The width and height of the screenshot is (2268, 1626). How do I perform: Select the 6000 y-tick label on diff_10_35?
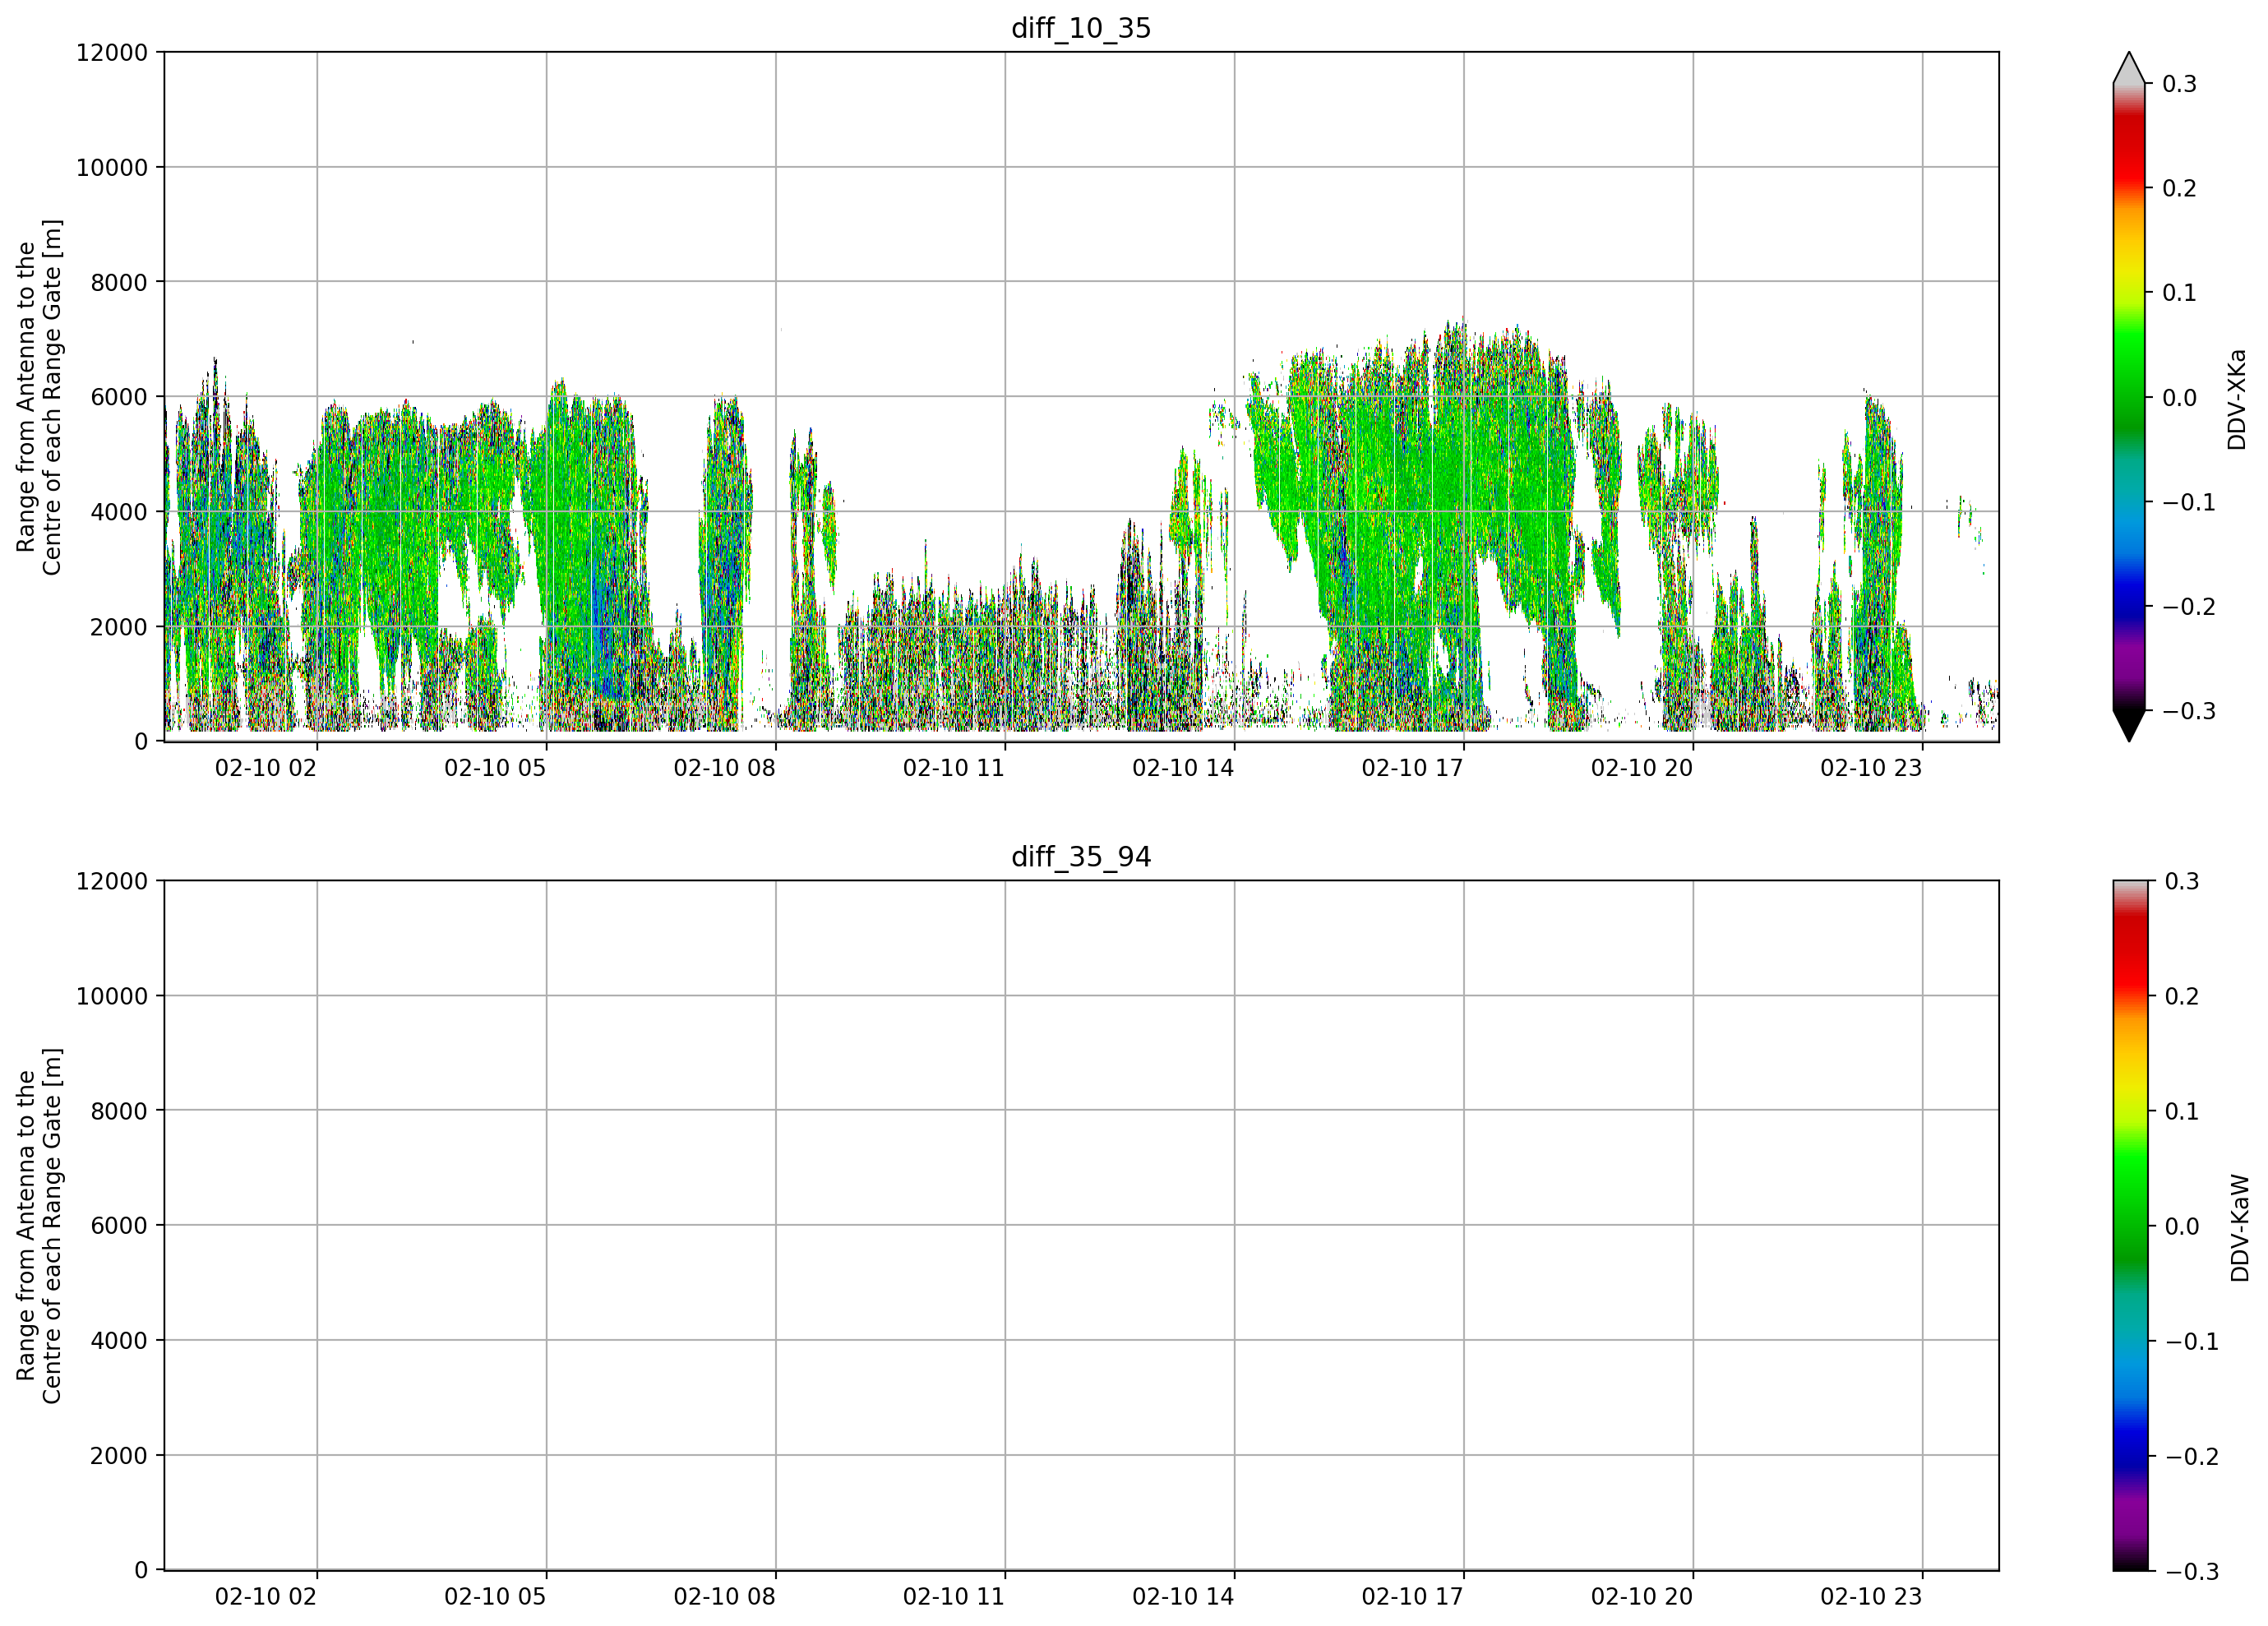coord(119,397)
